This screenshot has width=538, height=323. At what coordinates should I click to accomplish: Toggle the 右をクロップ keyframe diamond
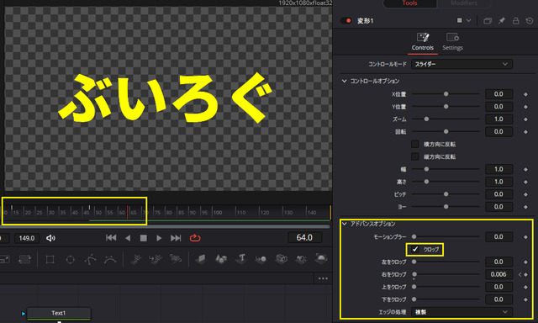click(x=525, y=274)
